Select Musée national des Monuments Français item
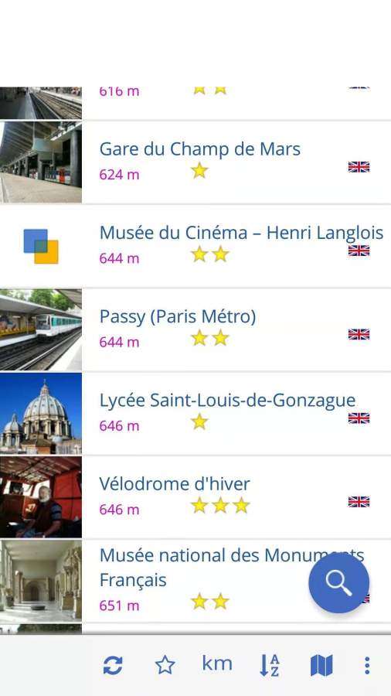 tap(195, 581)
